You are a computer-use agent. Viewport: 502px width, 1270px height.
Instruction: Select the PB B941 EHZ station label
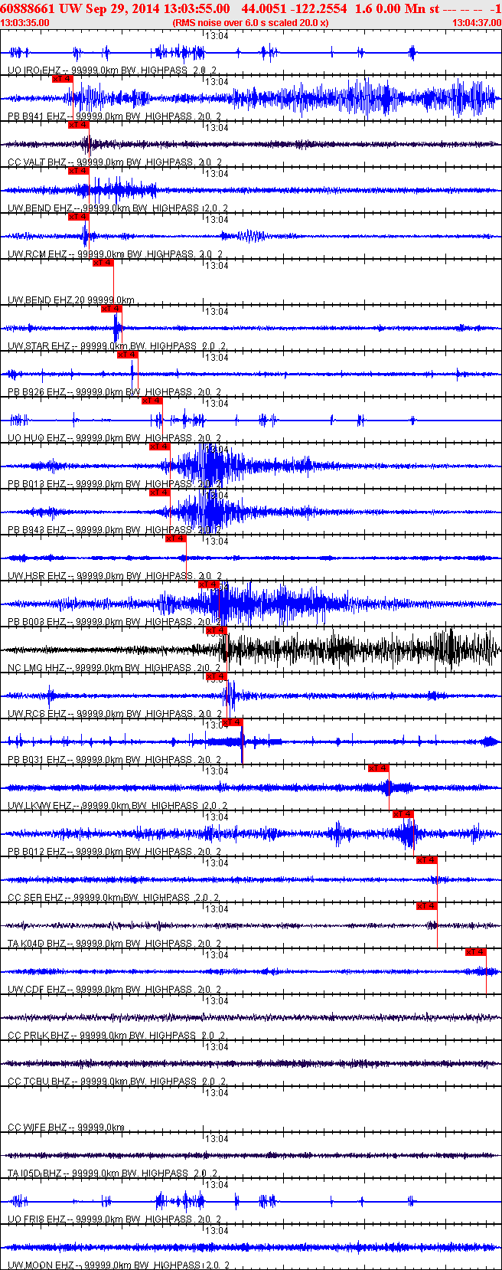coord(115,116)
